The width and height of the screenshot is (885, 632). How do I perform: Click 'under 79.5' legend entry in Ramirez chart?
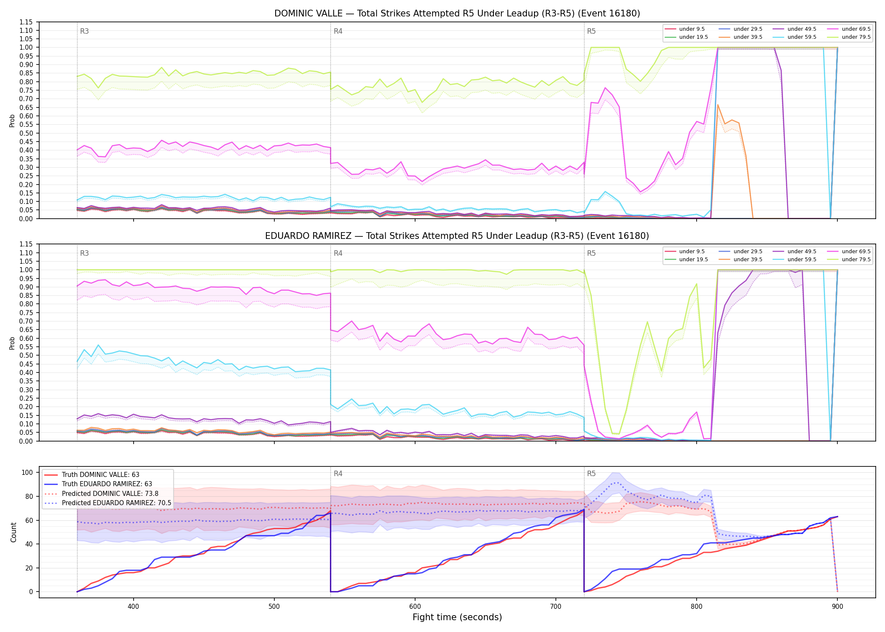pyautogui.click(x=848, y=260)
